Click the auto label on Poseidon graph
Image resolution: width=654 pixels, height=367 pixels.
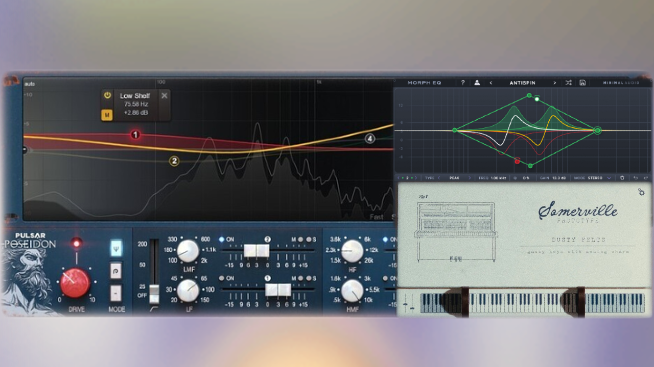click(x=29, y=84)
